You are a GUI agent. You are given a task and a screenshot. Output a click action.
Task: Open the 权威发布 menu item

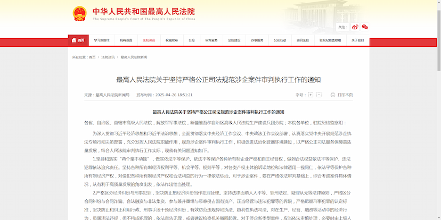point(172,40)
